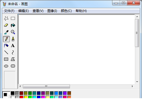This screenshot has width=142, height=102.
Task: Pick the orange swatch in bottom row
Action: (x=69, y=97)
